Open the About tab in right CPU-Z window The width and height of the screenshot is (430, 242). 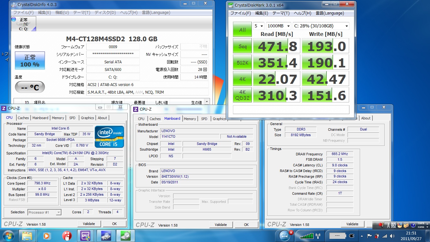coord(366,118)
